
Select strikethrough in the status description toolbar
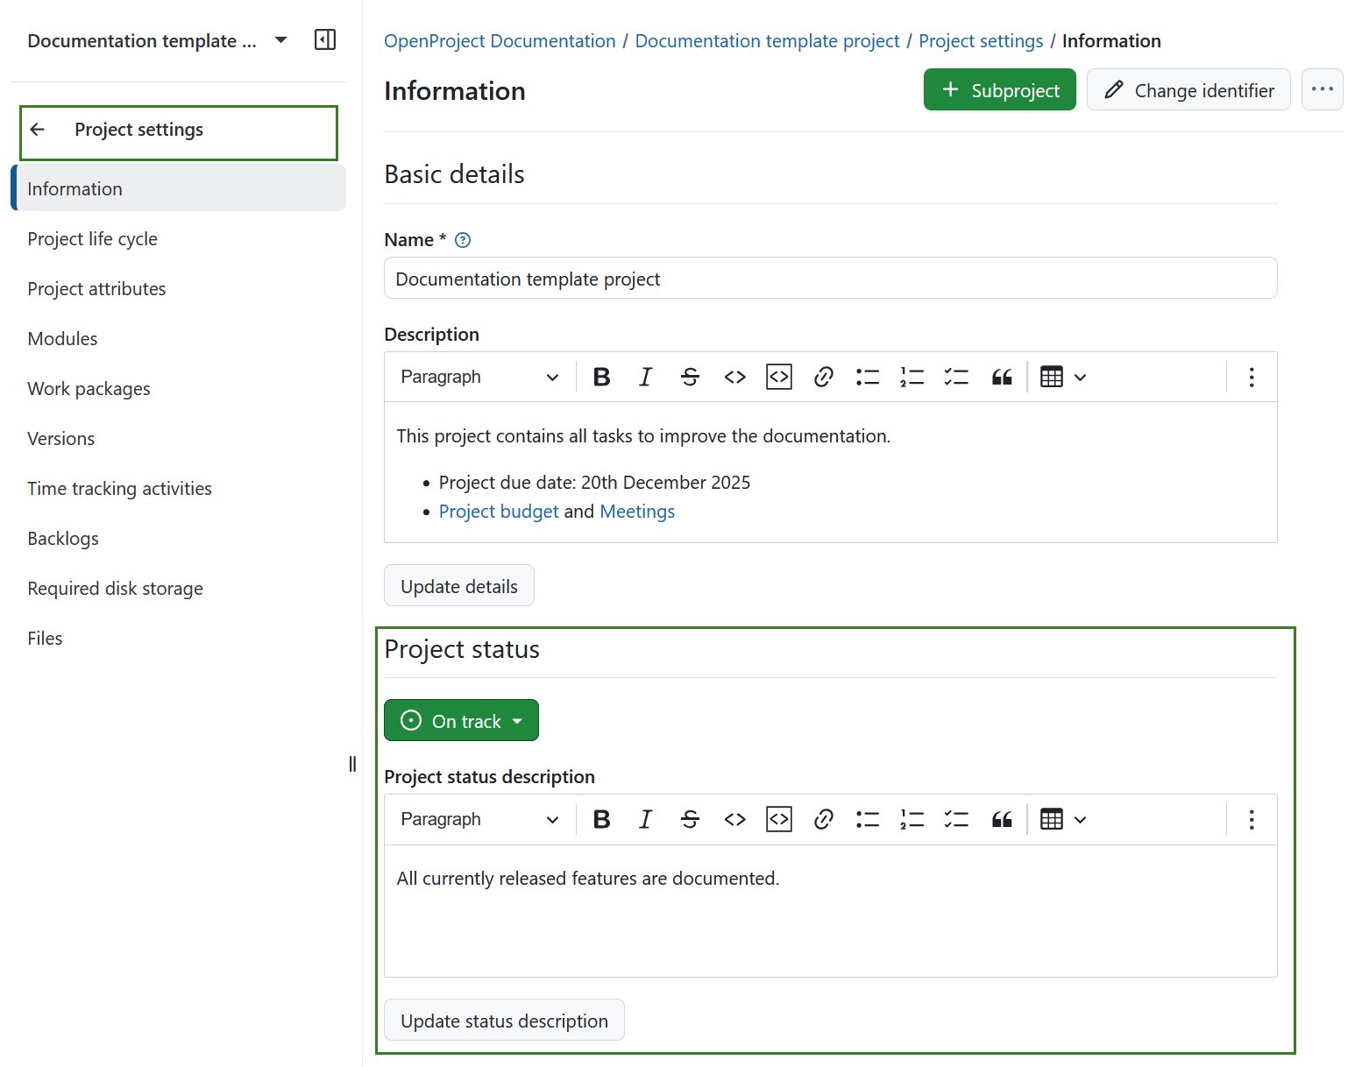click(690, 818)
